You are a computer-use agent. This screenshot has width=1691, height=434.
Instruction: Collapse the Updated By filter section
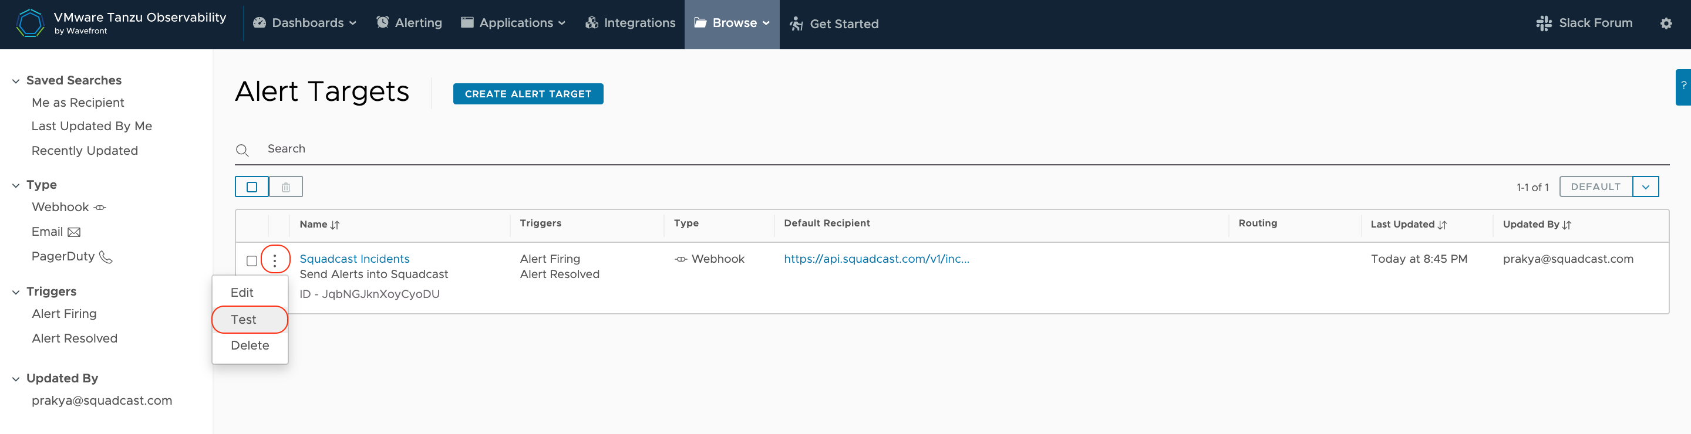16,379
